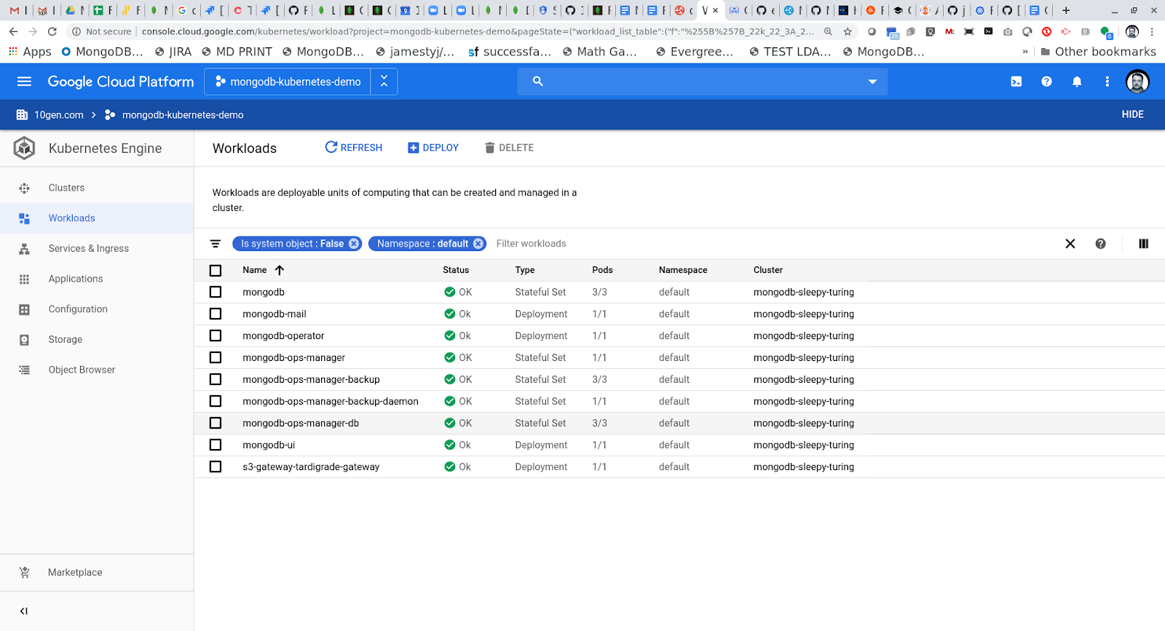1165x631 pixels.
Task: Click the notifications bell icon
Action: (x=1076, y=82)
